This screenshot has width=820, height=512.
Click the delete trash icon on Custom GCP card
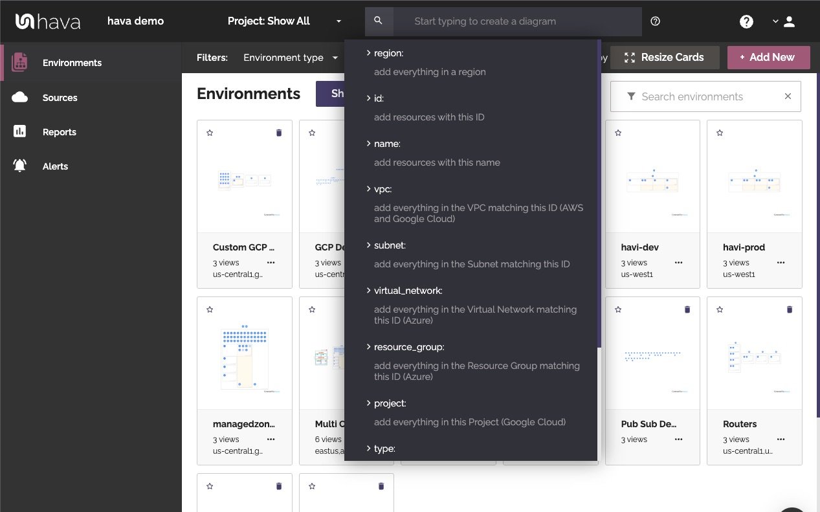[279, 132]
